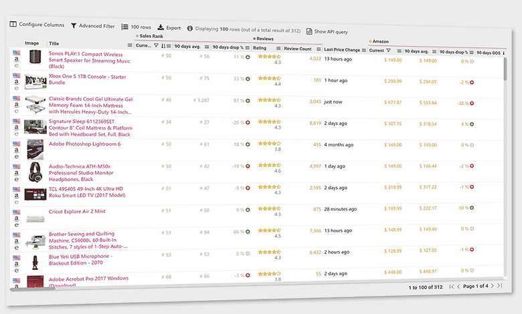This screenshot has width=522, height=314.
Task: Click the Amazon icon beside Sonos PLAY:1
Action: point(16,59)
